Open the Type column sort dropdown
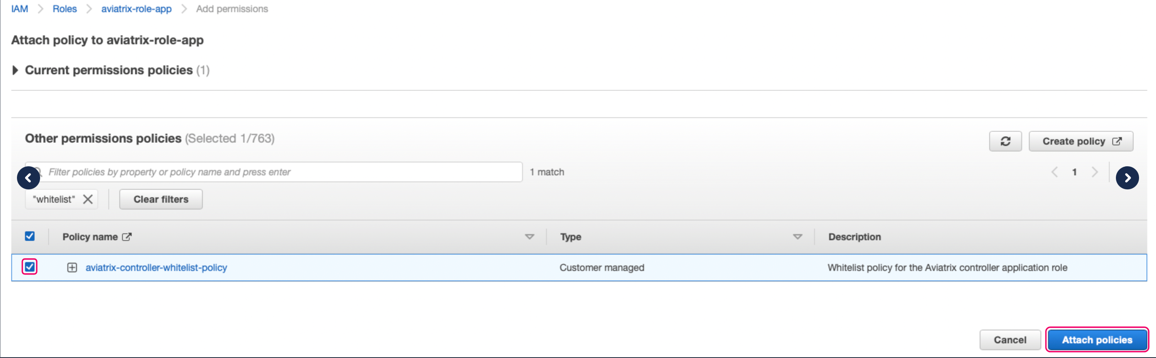The image size is (1156, 358). click(797, 237)
